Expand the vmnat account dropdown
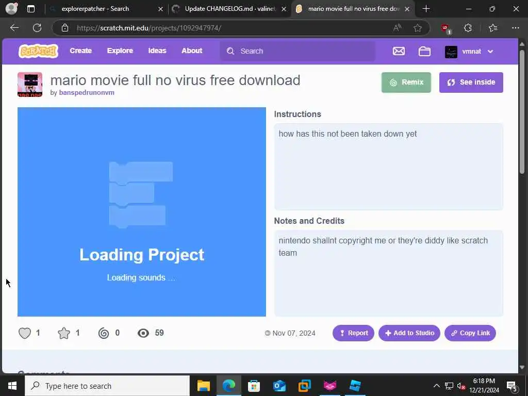The image size is (528, 396). click(x=490, y=52)
